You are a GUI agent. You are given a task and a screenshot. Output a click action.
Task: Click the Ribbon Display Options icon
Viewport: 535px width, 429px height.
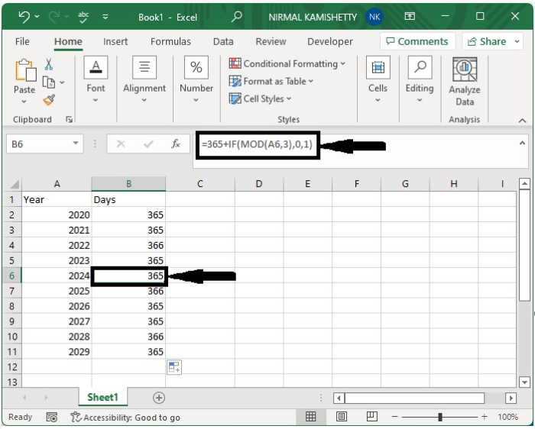(410, 16)
